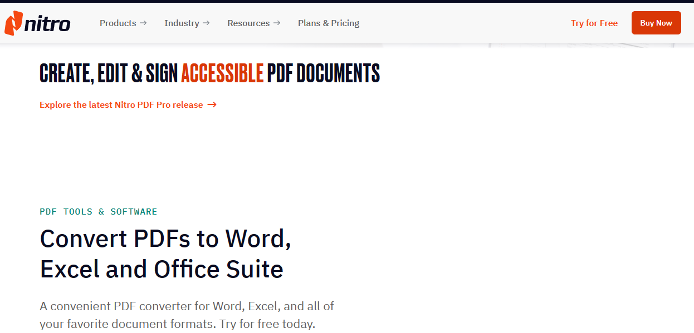
Task: Open the latest Nitro PDF Pro release link
Action: click(x=120, y=105)
